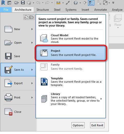
Task: Click the Switch Windows icon
Action: point(105,3)
